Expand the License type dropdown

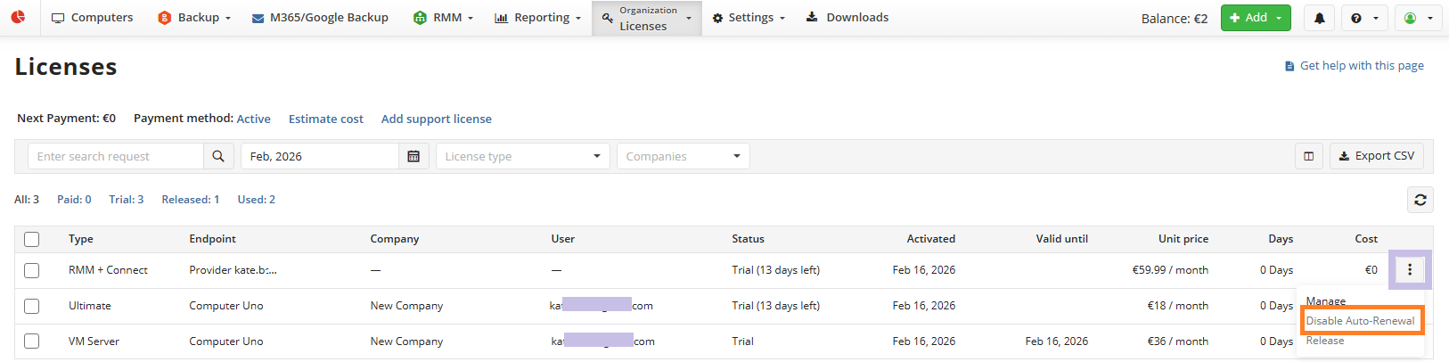[x=522, y=156]
